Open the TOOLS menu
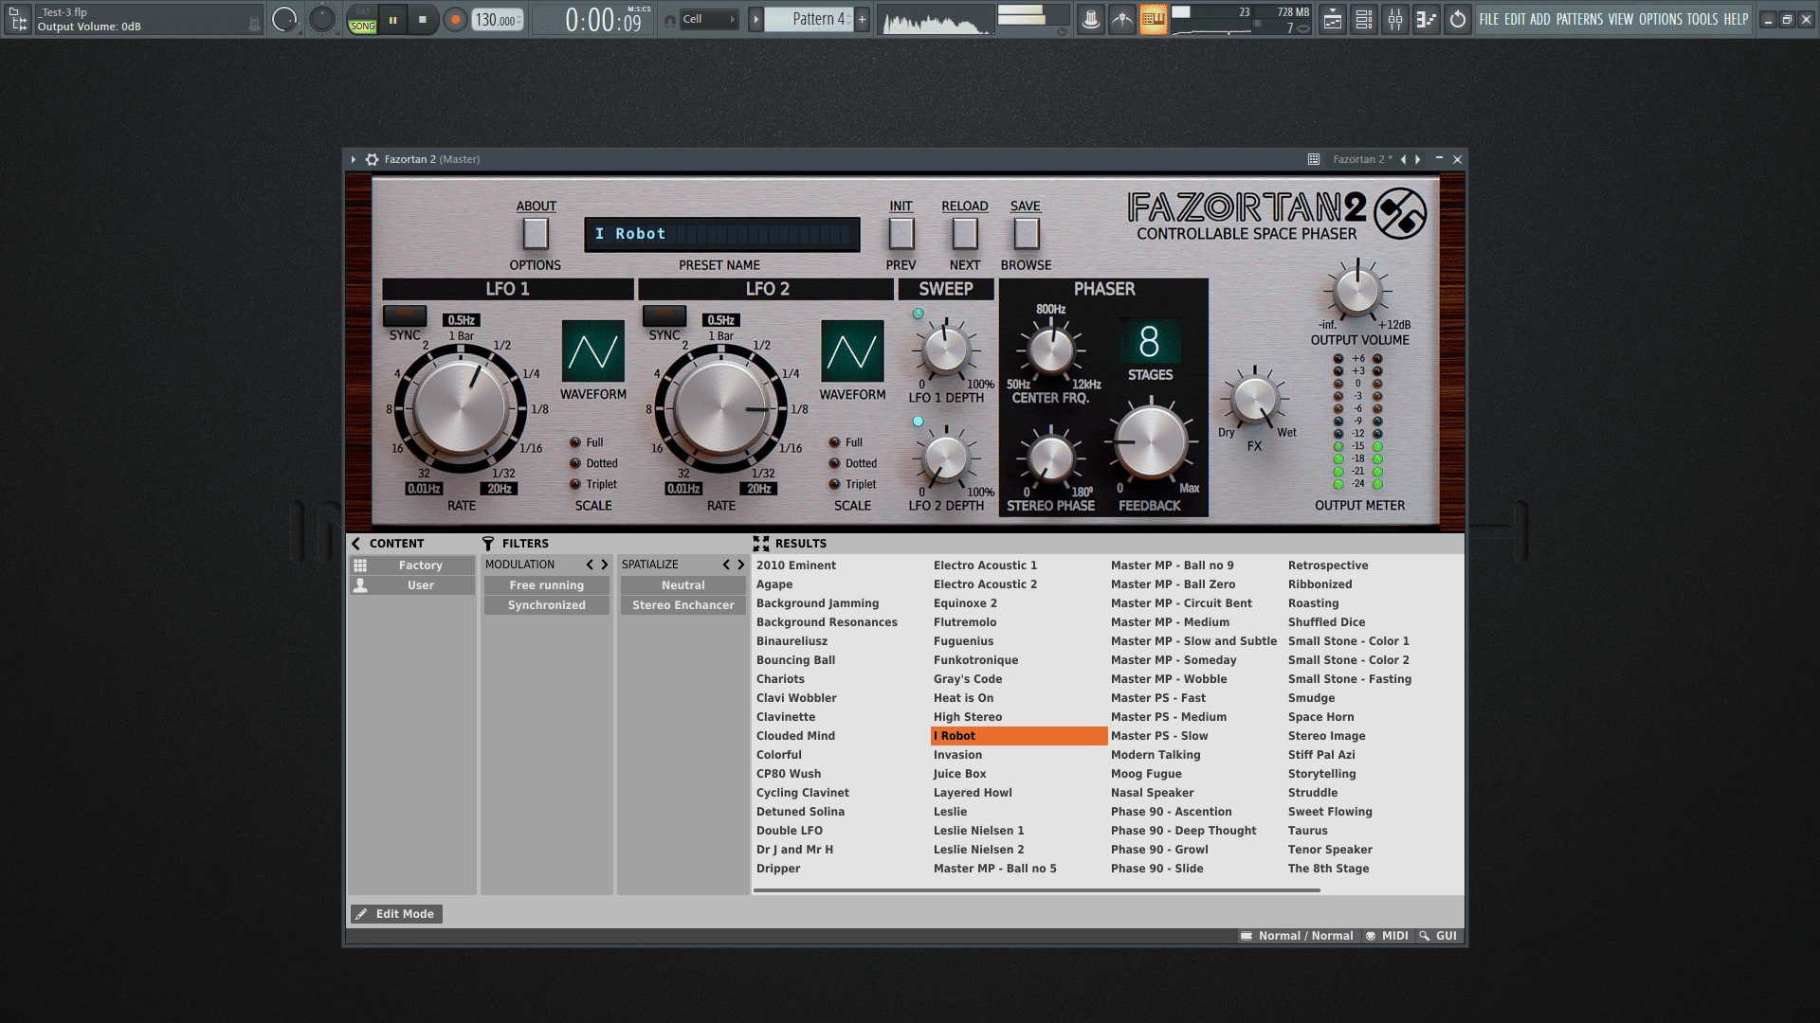The width and height of the screenshot is (1820, 1023). (1702, 19)
